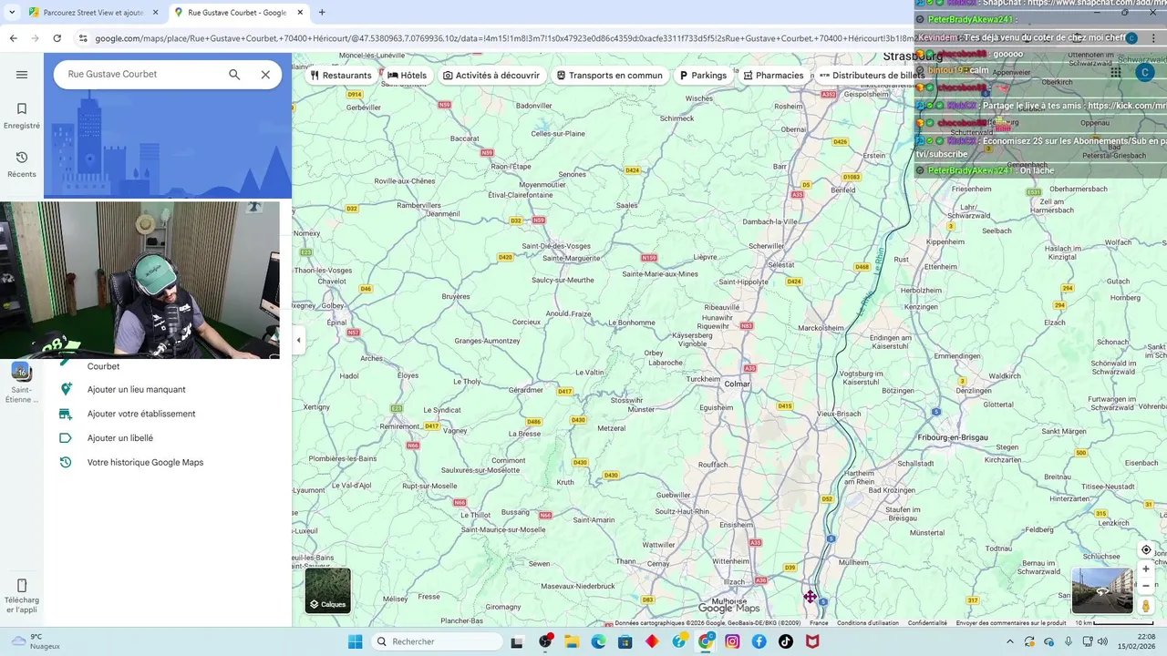Clear the Rue Gustave Courbet search
This screenshot has width=1167, height=656.
coord(265,75)
